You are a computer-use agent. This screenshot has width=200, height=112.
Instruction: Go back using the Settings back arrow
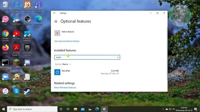pos(54,13)
